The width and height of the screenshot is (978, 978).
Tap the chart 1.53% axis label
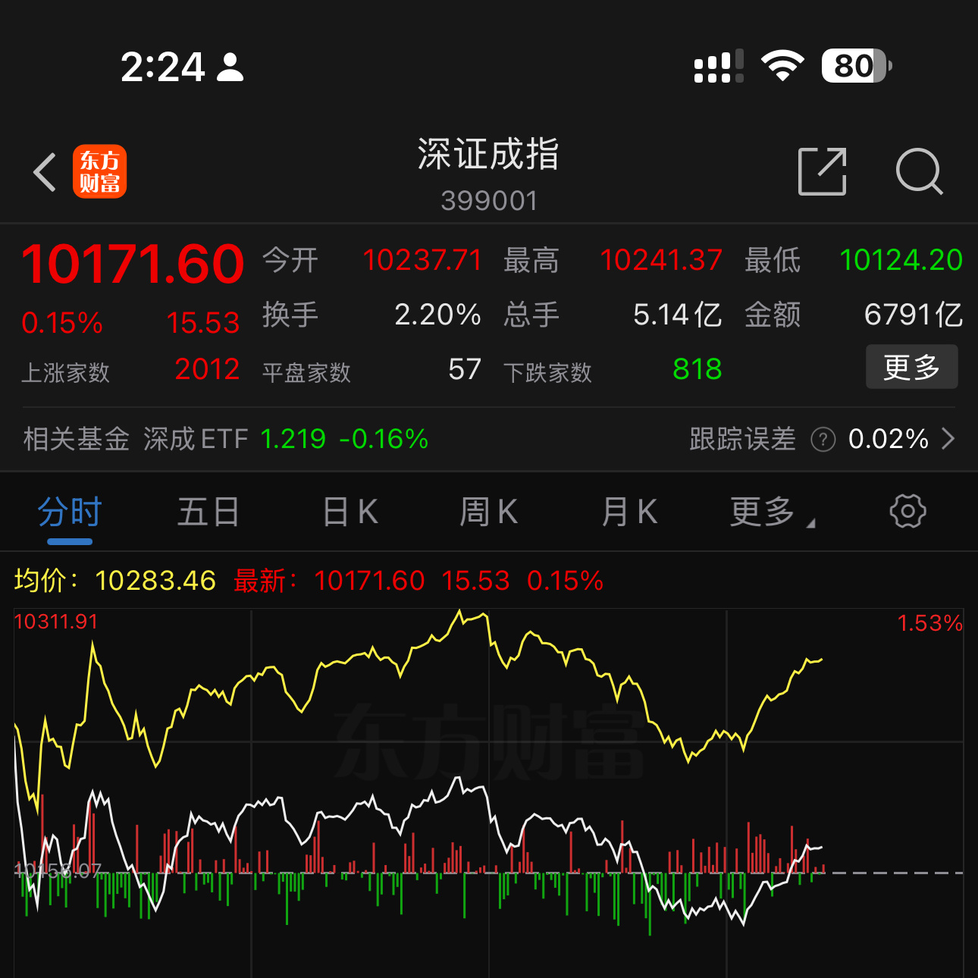pyautogui.click(x=929, y=623)
